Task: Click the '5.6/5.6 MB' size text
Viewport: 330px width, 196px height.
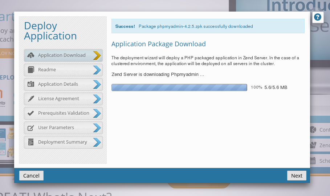Action: pyautogui.click(x=276, y=88)
